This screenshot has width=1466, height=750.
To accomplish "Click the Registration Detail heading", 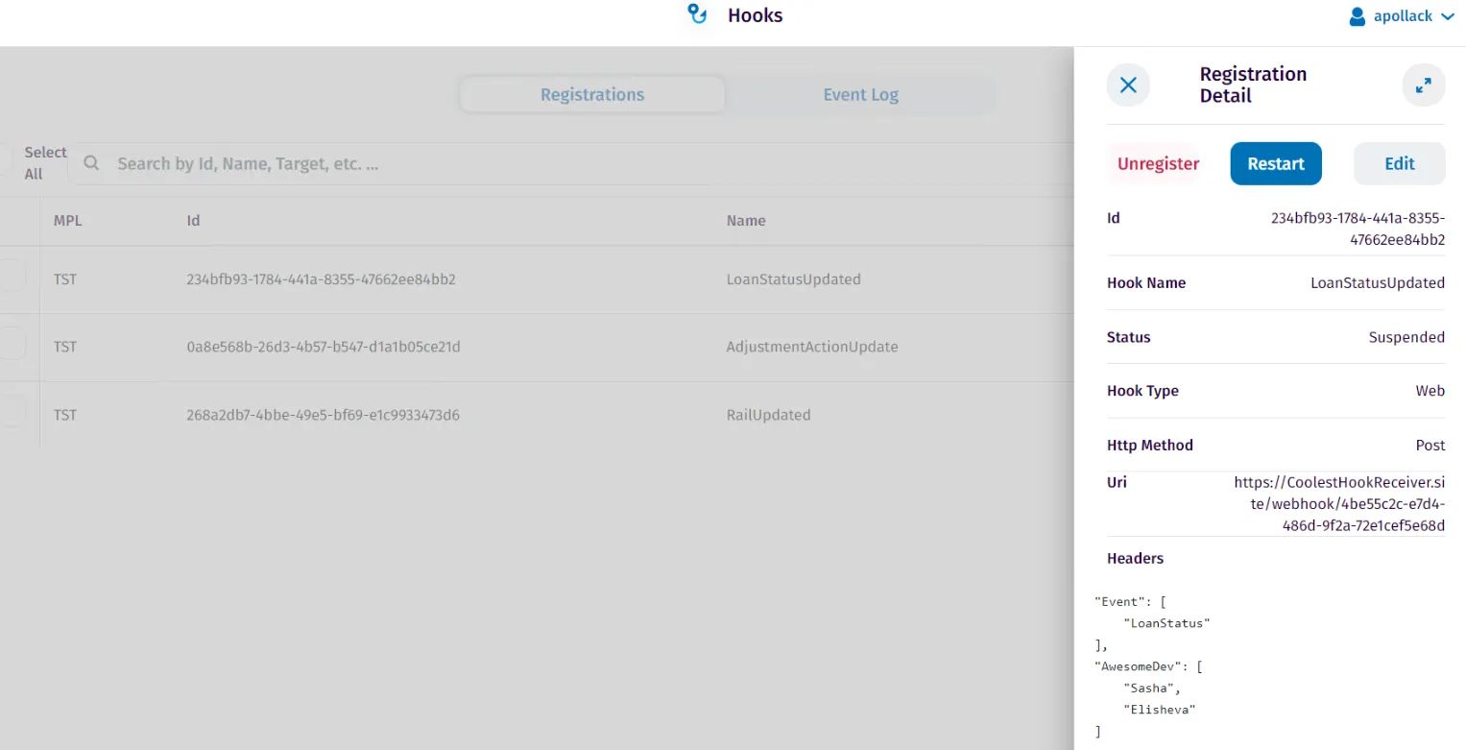I will pos(1253,85).
